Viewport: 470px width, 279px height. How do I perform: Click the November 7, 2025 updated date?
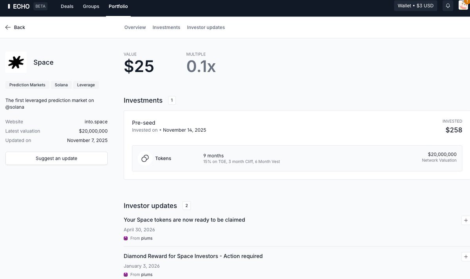(x=87, y=140)
